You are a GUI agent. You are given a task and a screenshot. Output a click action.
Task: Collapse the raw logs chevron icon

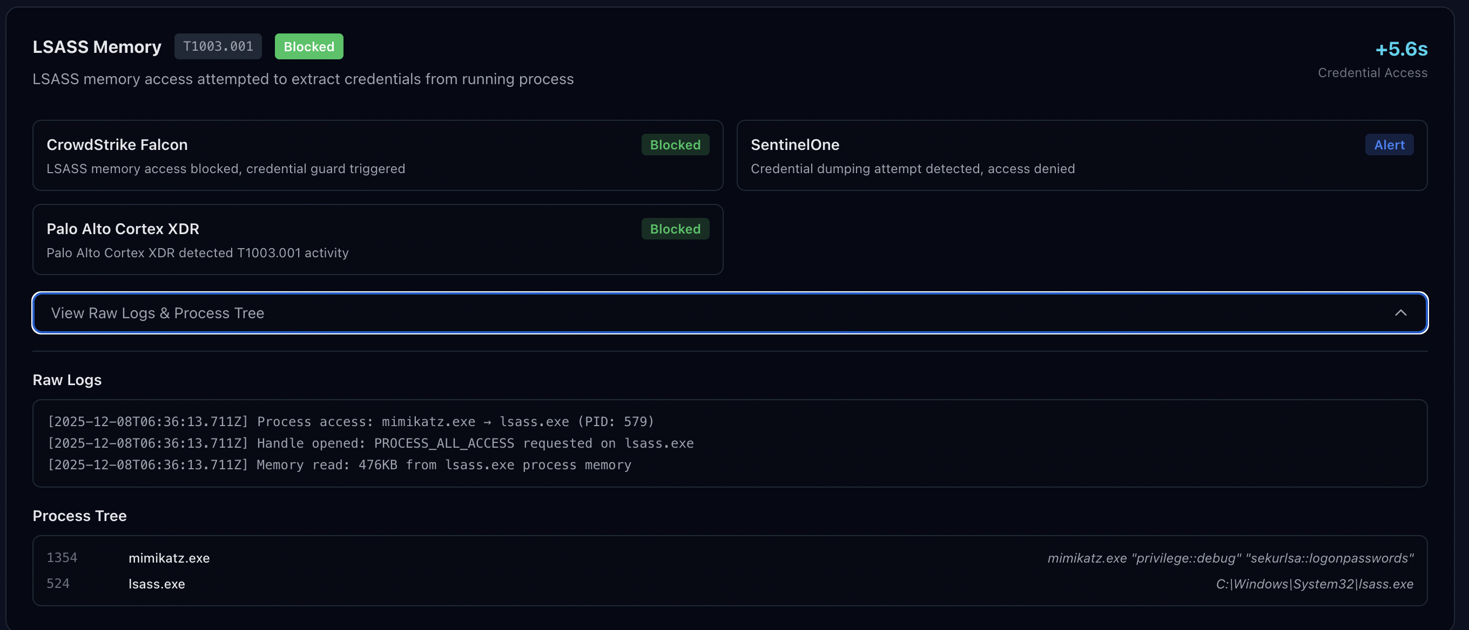(x=1400, y=313)
